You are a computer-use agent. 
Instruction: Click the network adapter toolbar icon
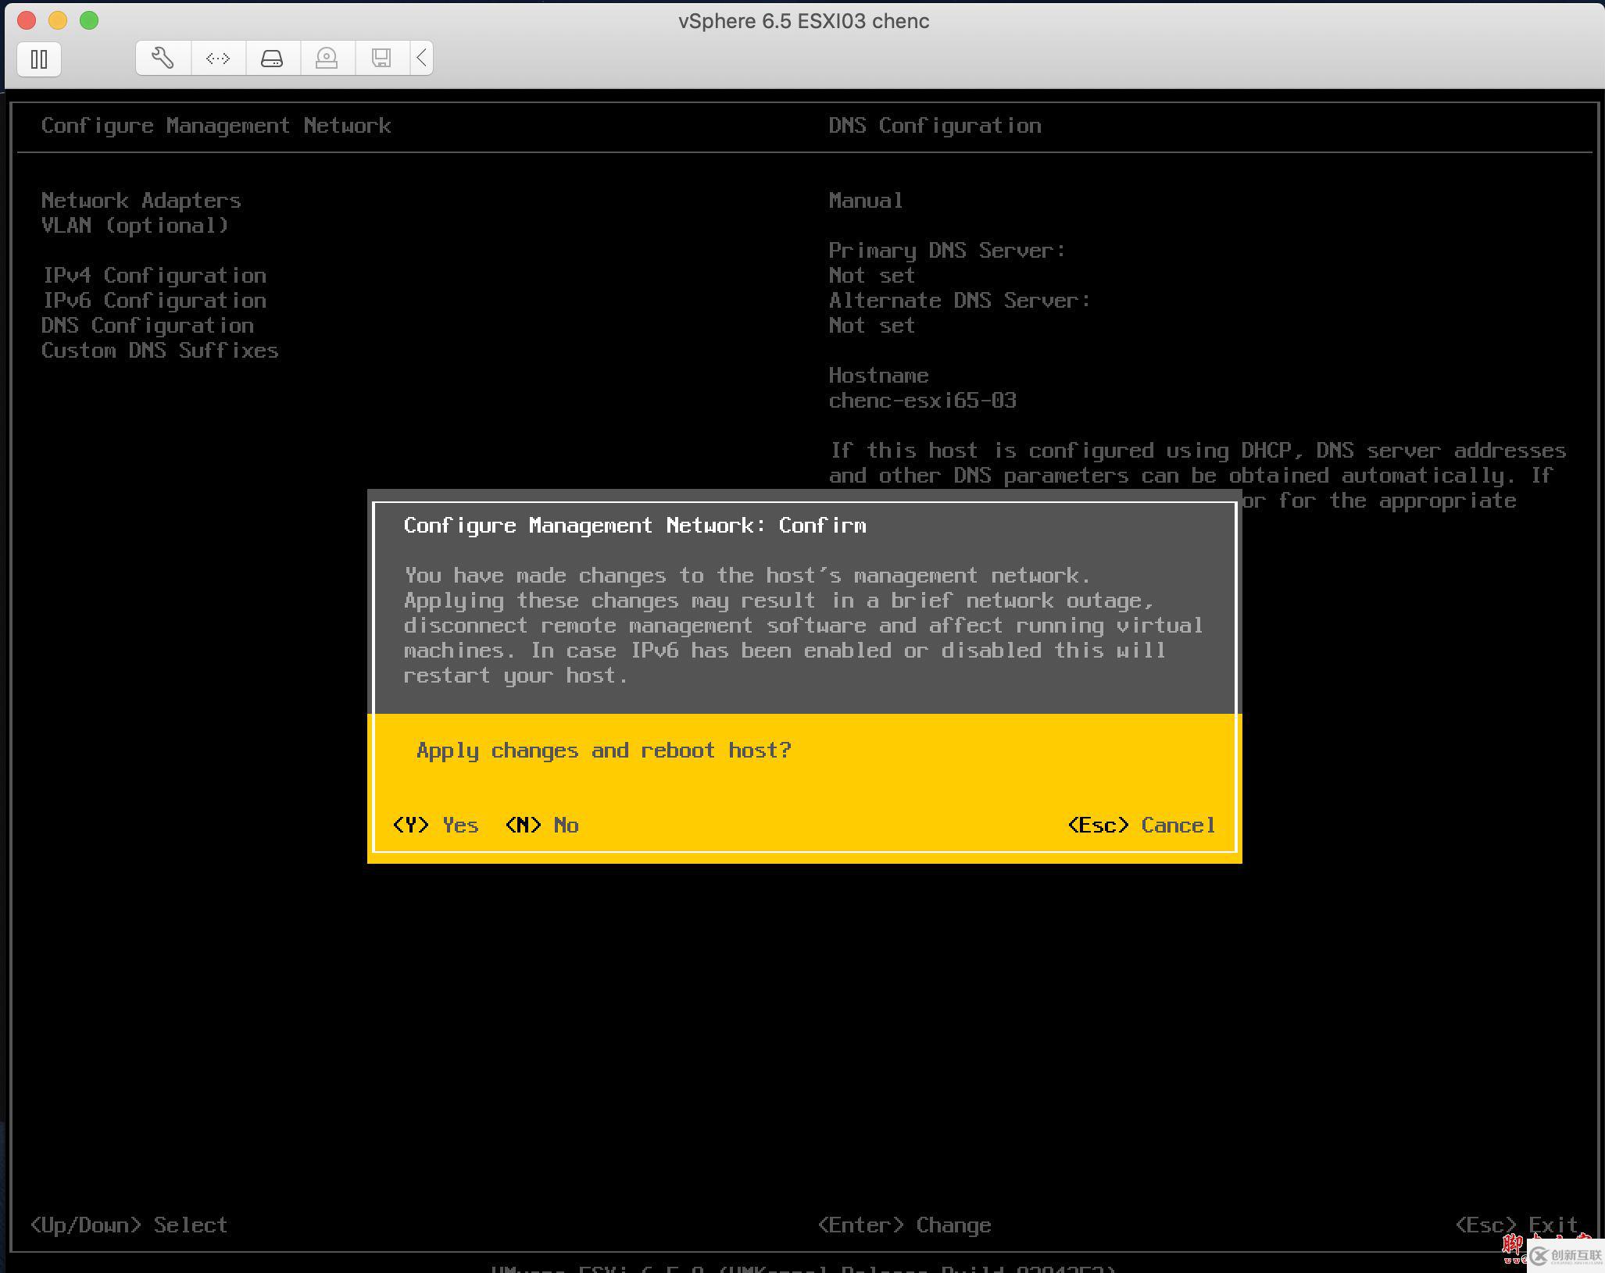click(x=216, y=57)
